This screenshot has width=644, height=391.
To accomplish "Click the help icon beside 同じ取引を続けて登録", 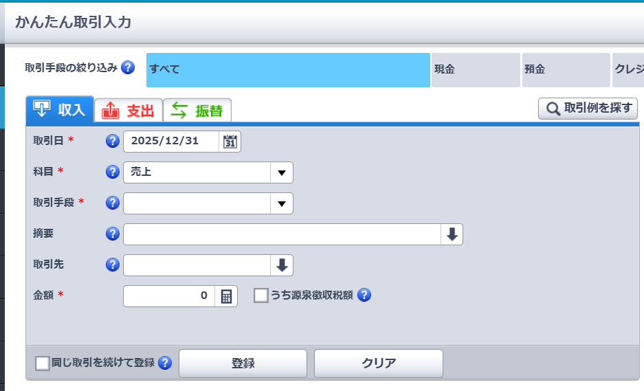I will [x=164, y=364].
